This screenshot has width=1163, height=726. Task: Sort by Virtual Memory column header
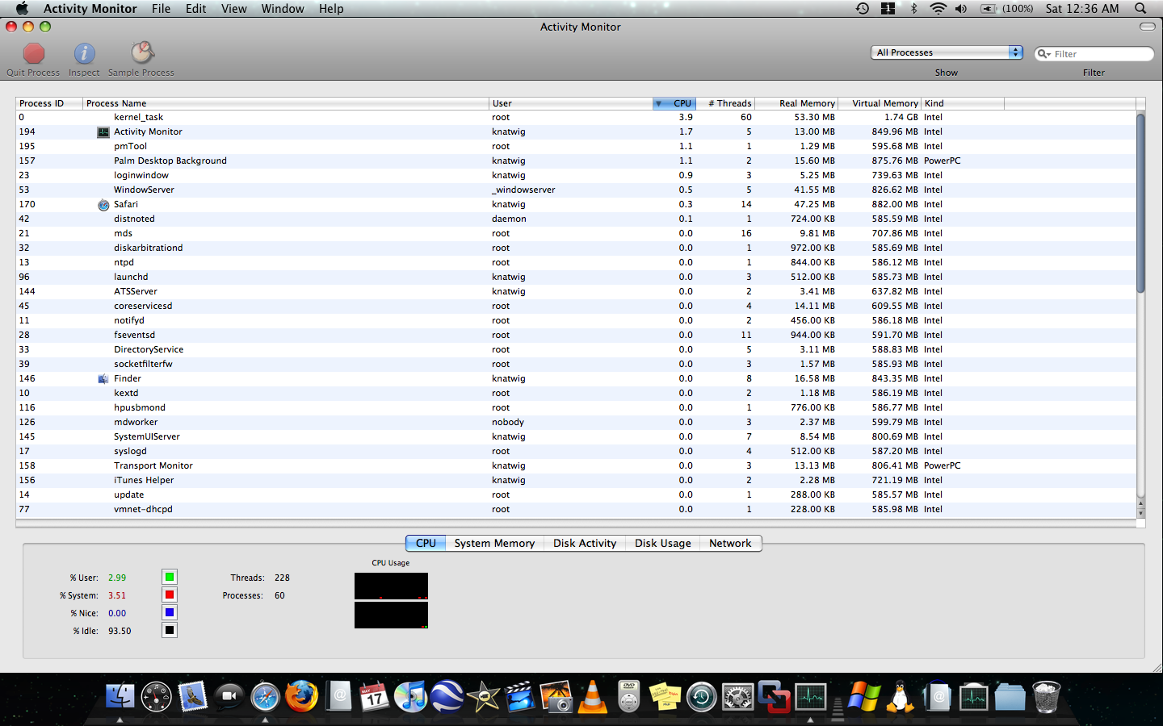[x=880, y=103]
